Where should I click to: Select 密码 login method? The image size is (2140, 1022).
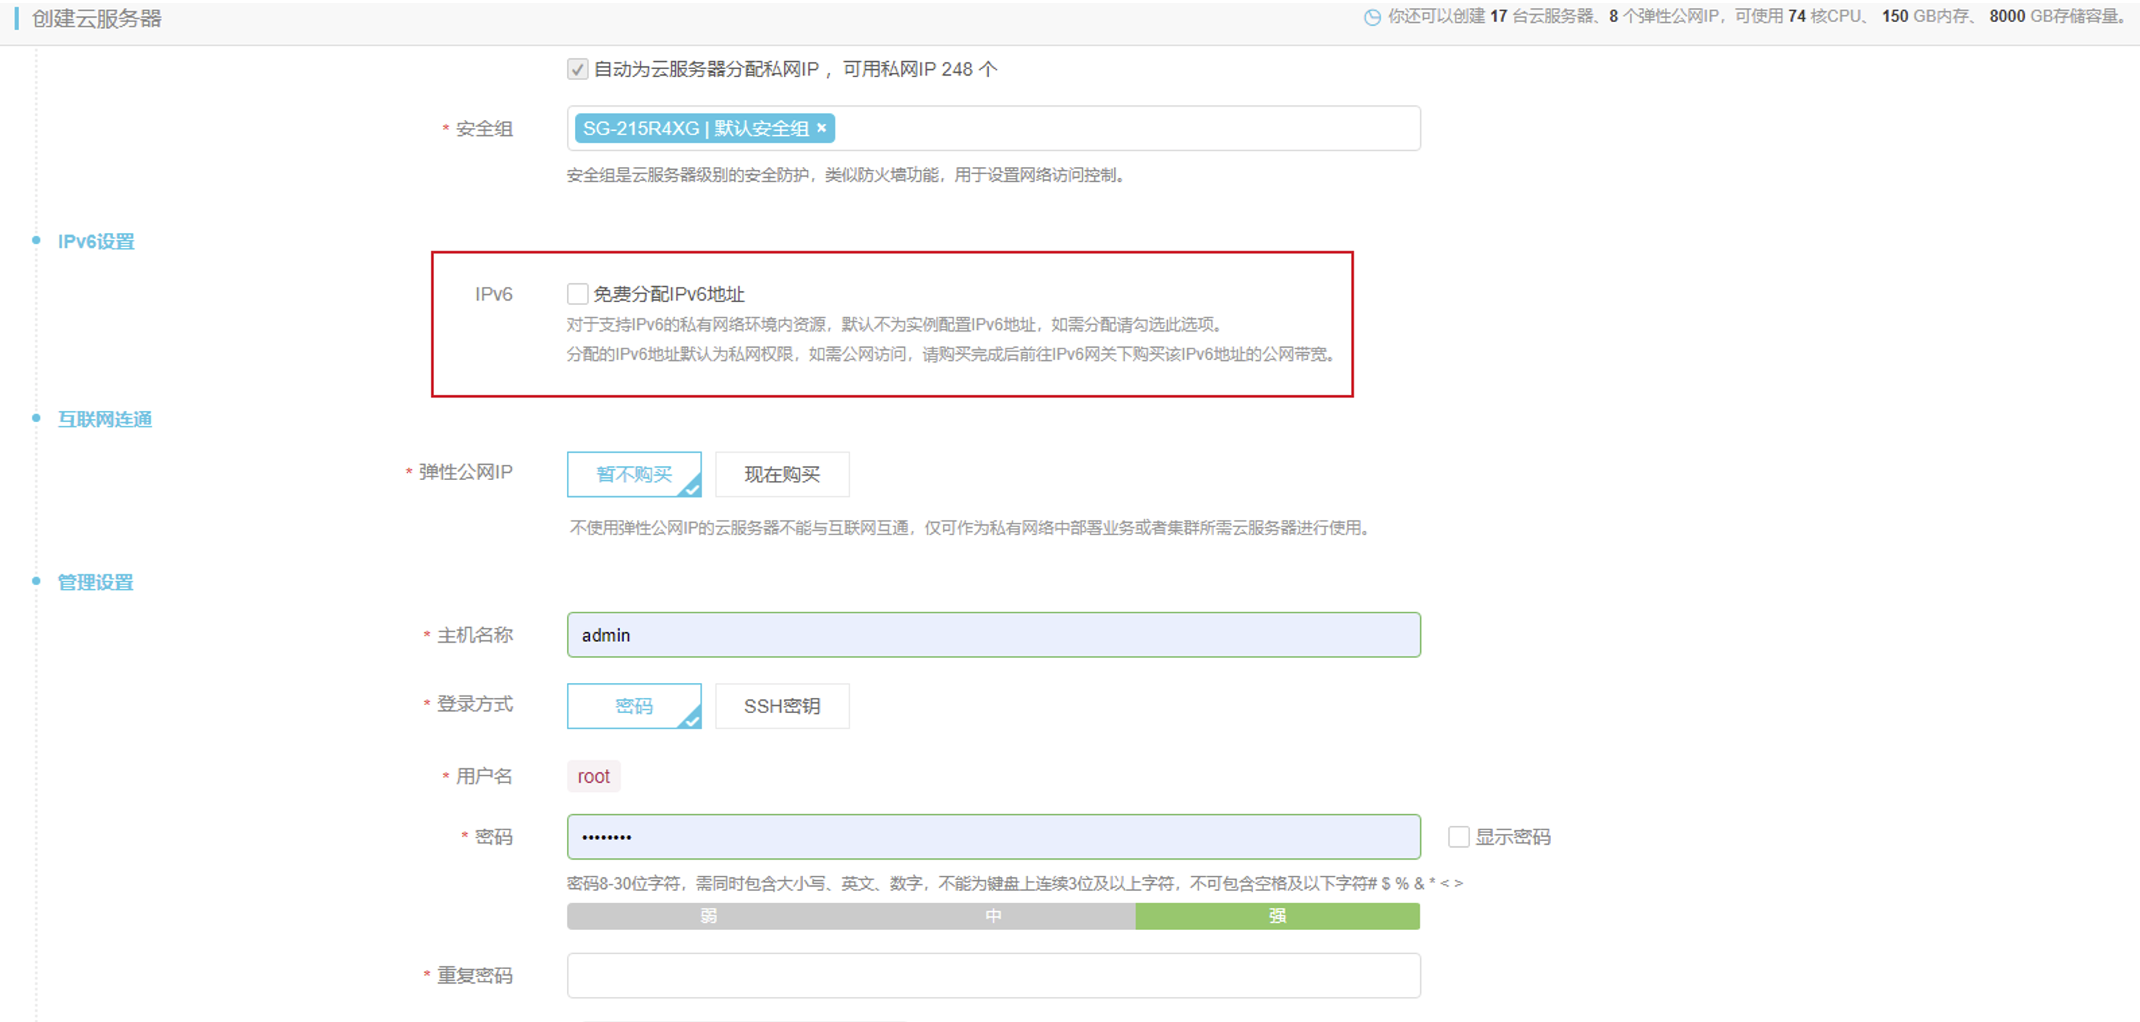[x=634, y=707]
